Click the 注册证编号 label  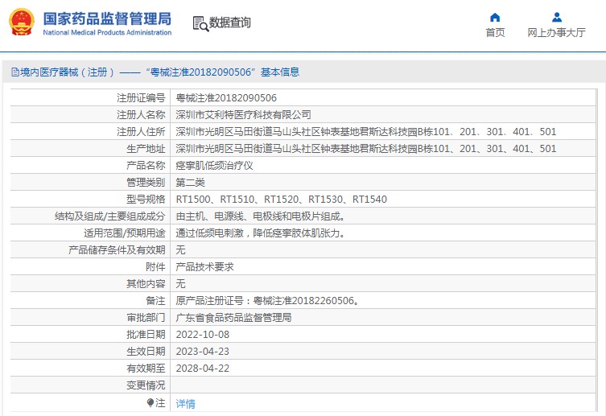(141, 97)
